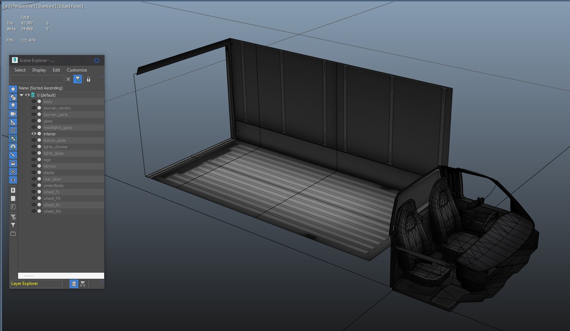The height and width of the screenshot is (331, 570).
Task: Toggle Display Groups filter icon
Action: click(x=13, y=139)
